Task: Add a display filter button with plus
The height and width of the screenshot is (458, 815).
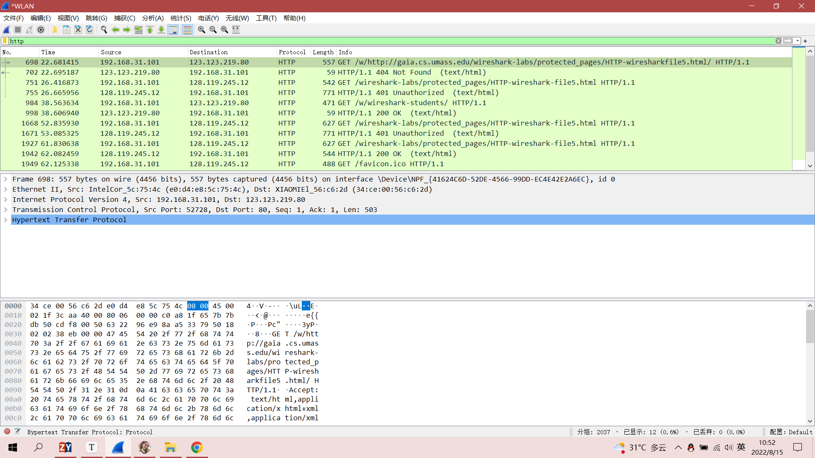Action: pyautogui.click(x=805, y=41)
